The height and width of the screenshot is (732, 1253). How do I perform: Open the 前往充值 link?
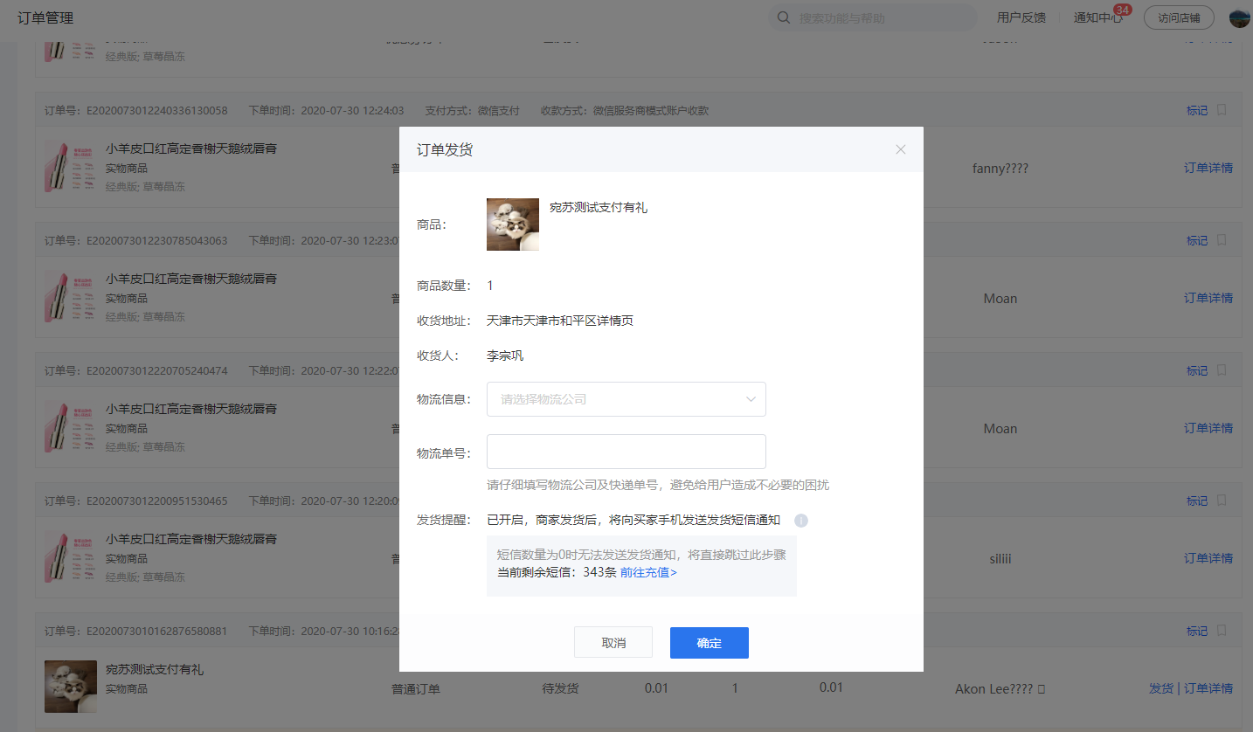point(648,572)
